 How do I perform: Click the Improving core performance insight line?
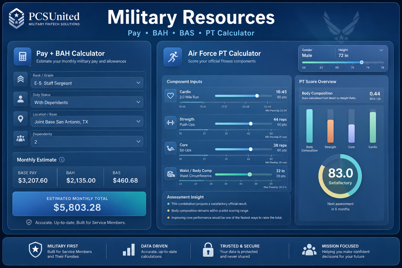pyautogui.click(x=227, y=218)
